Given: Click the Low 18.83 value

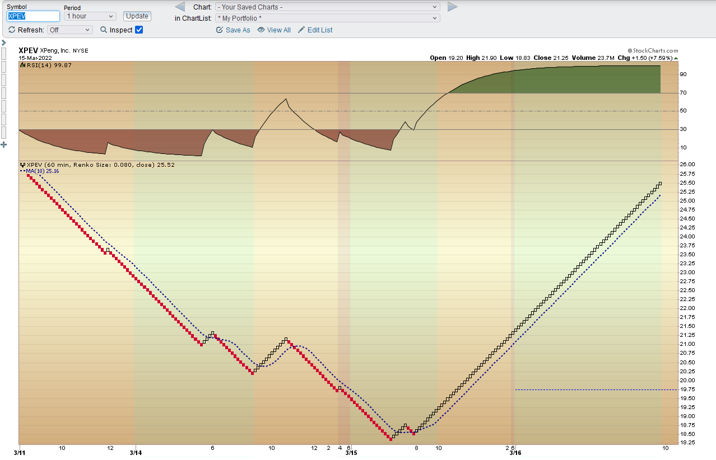Looking at the screenshot, I should [x=515, y=58].
